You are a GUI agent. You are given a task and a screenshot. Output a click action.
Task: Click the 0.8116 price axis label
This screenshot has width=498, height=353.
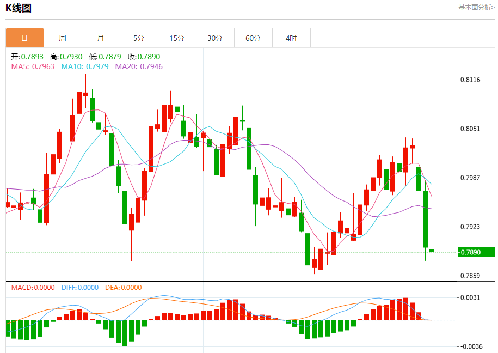point(470,80)
